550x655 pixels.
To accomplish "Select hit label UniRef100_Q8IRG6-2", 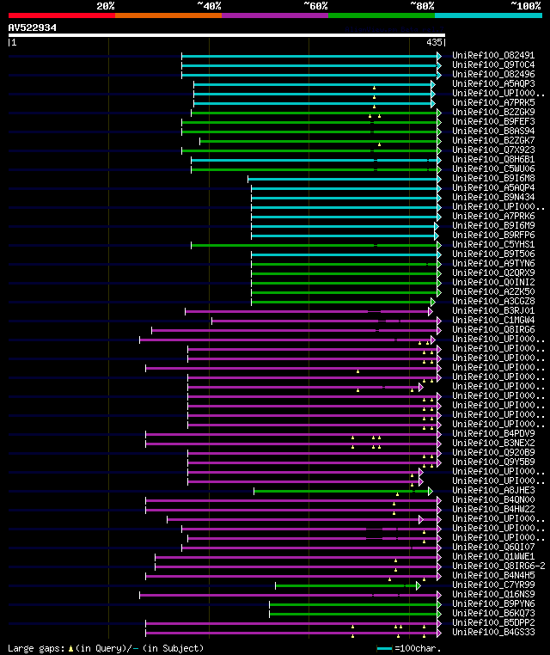I will [x=498, y=566].
